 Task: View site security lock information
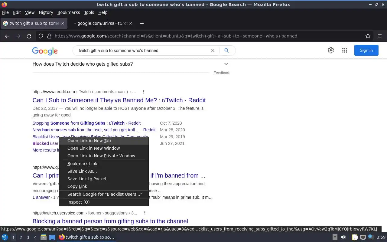click(49, 36)
